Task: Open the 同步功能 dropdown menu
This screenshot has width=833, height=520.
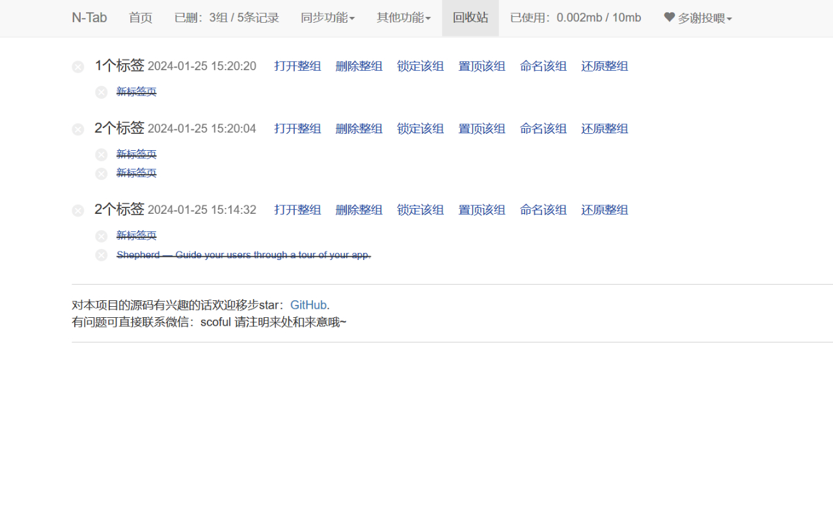Action: 328,18
